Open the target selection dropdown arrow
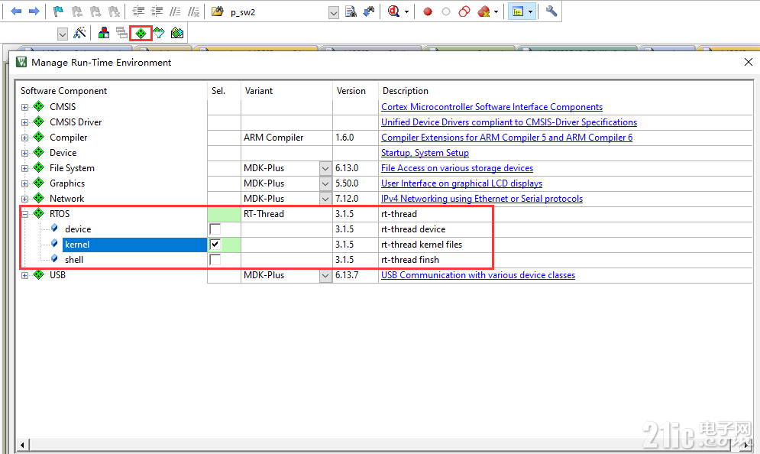The image size is (760, 454). click(x=63, y=34)
